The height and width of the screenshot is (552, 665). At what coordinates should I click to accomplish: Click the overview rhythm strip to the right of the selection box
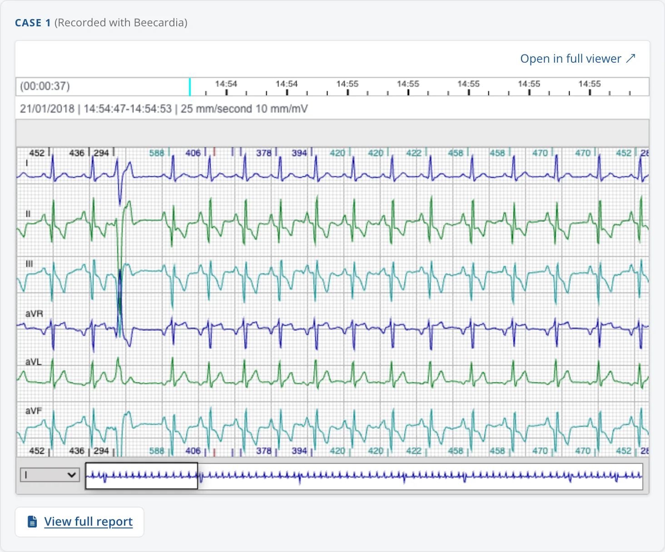point(420,476)
